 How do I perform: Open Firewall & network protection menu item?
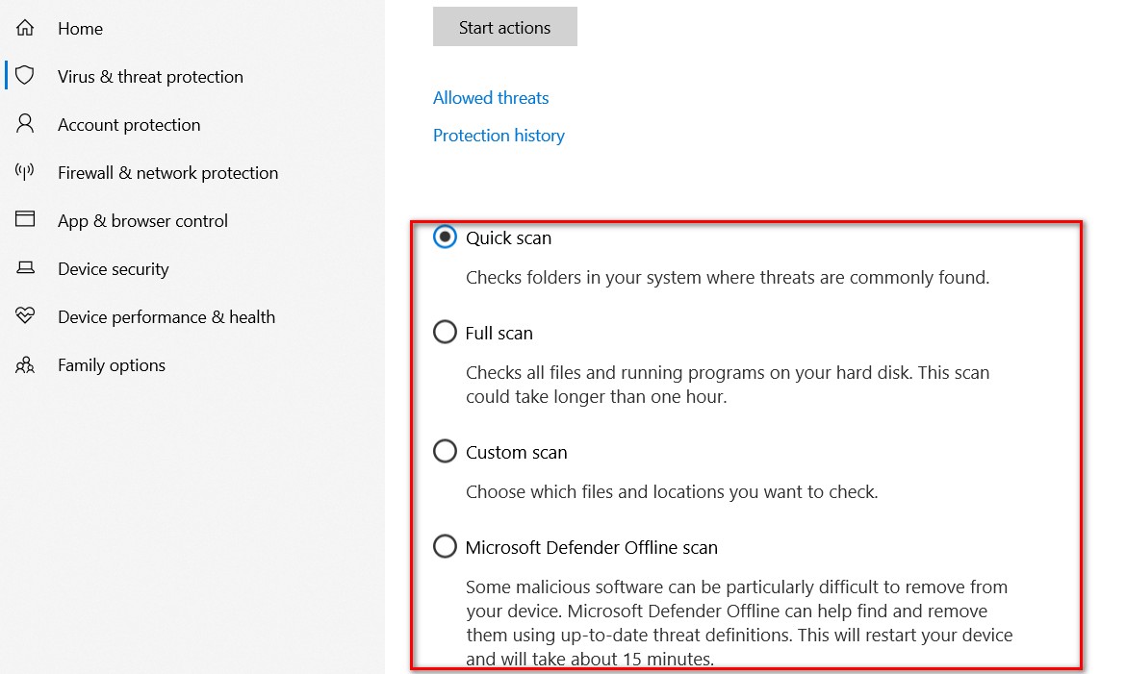168,172
